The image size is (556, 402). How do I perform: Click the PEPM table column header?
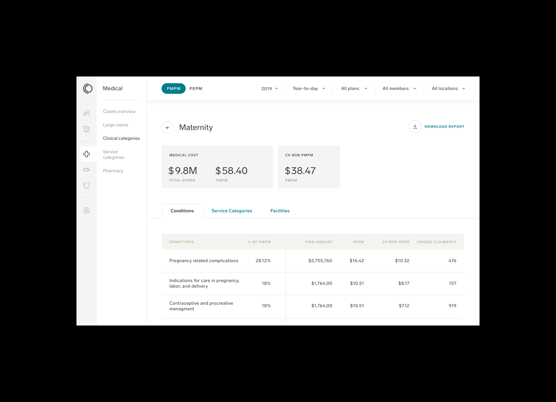point(358,242)
